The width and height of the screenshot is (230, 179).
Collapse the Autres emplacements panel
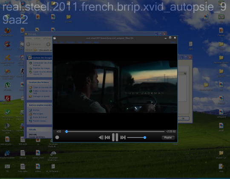pos(40,105)
